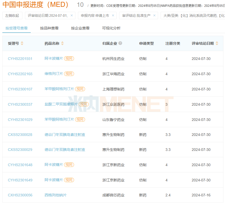Click 视同 badge beside 维格列汀片
This screenshot has height=204, width=225.
tap(69, 74)
